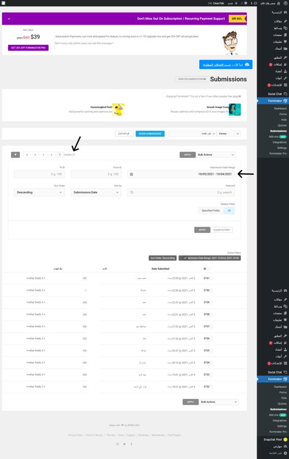Viewport: 289px width, 459px height.
Task: Check the box for submission 5741
Action: pos(212,278)
